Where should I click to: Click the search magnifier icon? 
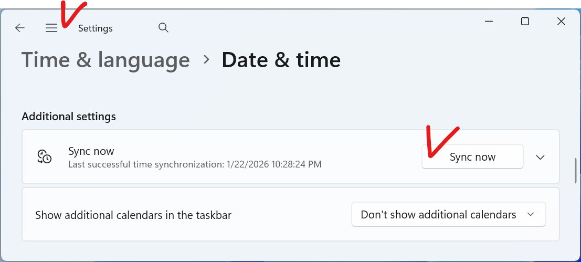[163, 28]
